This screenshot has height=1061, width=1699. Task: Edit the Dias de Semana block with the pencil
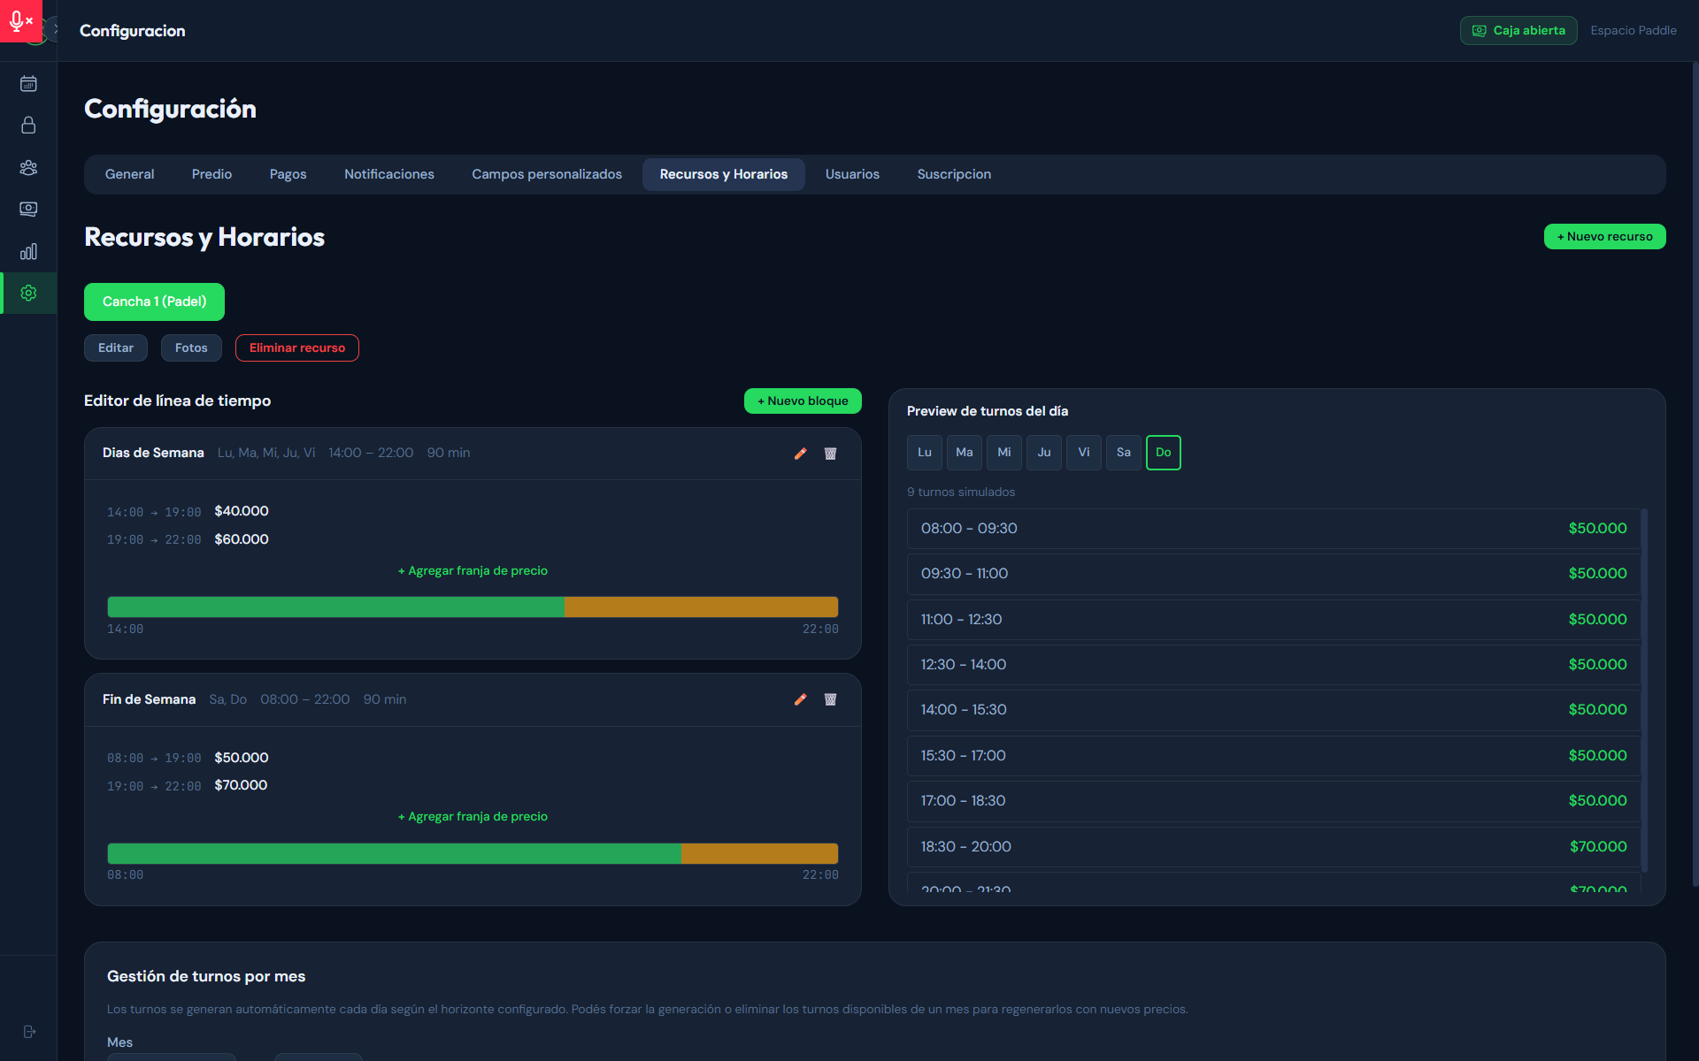[x=800, y=454]
